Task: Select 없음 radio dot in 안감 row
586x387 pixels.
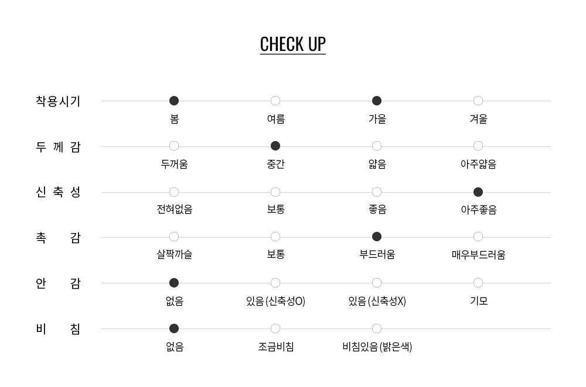Action: (174, 283)
